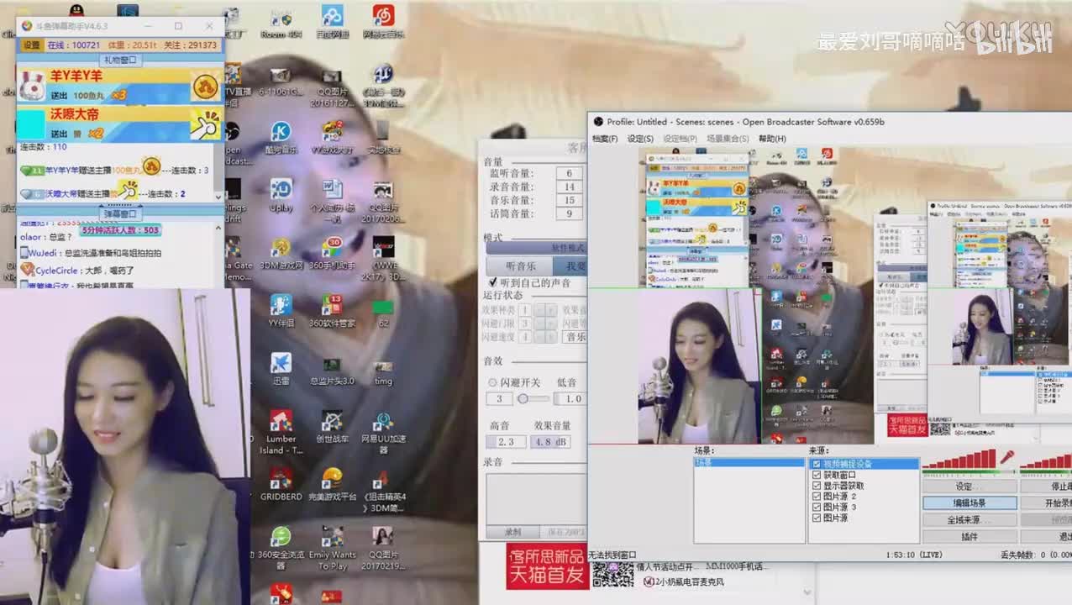This screenshot has width=1072, height=605.
Task: Click the 录音音量 value field showing 14
Action: coord(570,187)
